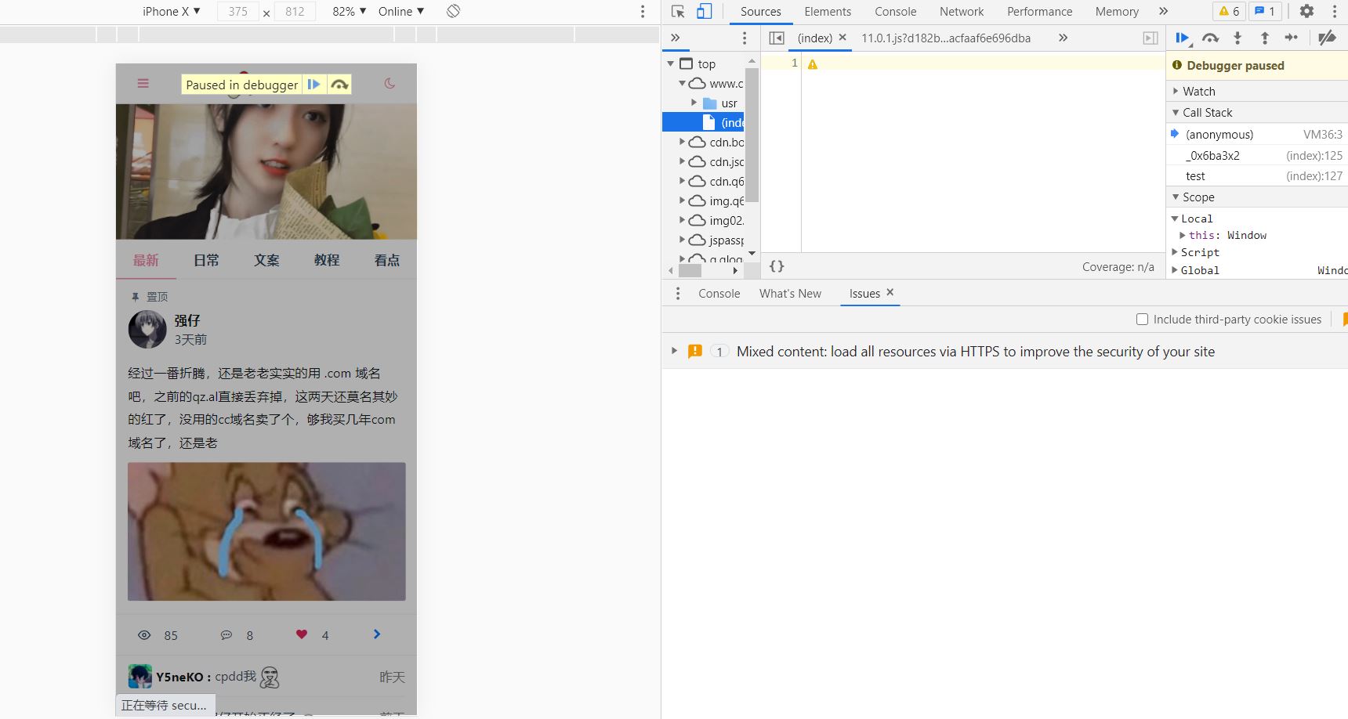Expand the Mixed content issue entry
Viewport: 1348px width, 719px height.
[x=674, y=351]
